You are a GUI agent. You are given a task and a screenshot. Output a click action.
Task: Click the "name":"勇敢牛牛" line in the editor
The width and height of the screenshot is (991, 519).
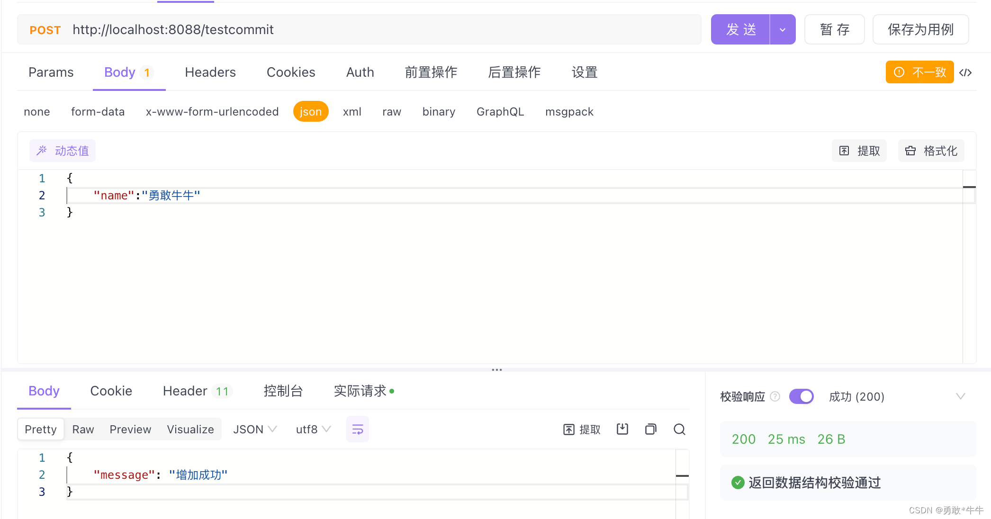[147, 196]
